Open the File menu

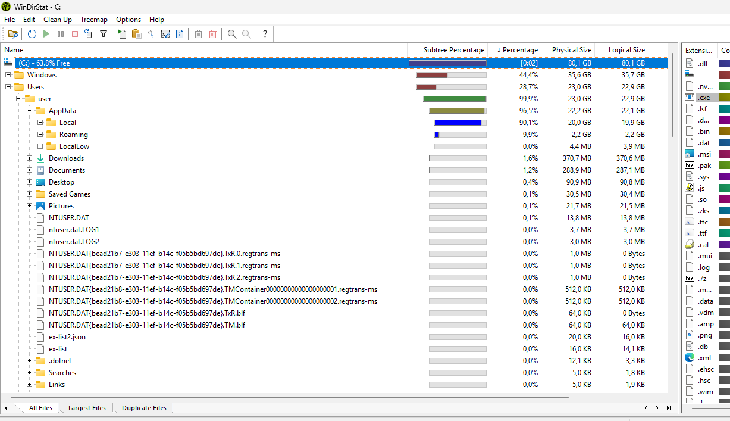[x=10, y=20]
